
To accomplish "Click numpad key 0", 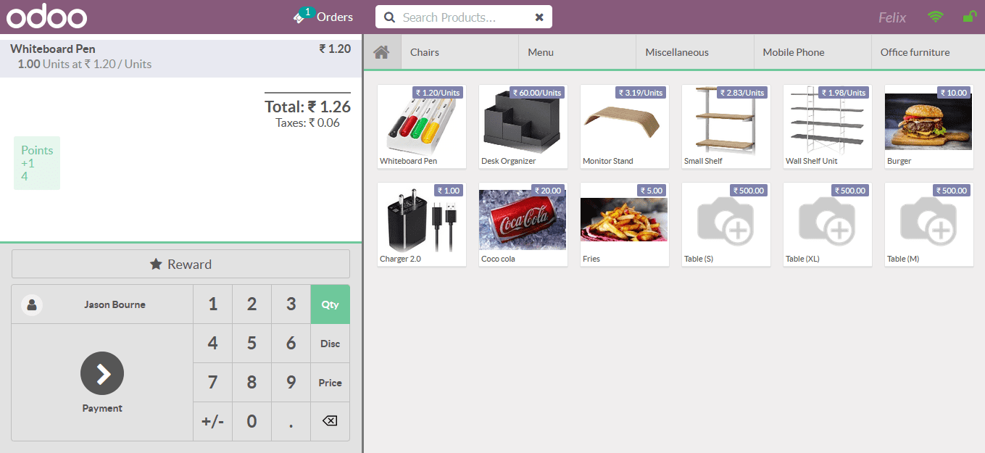I will click(252, 421).
